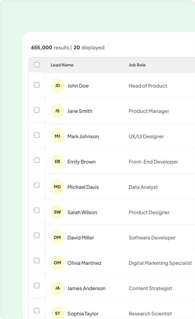Click the name Sarah Wilson
Viewport: 195px width, 319px height.
[82, 212]
